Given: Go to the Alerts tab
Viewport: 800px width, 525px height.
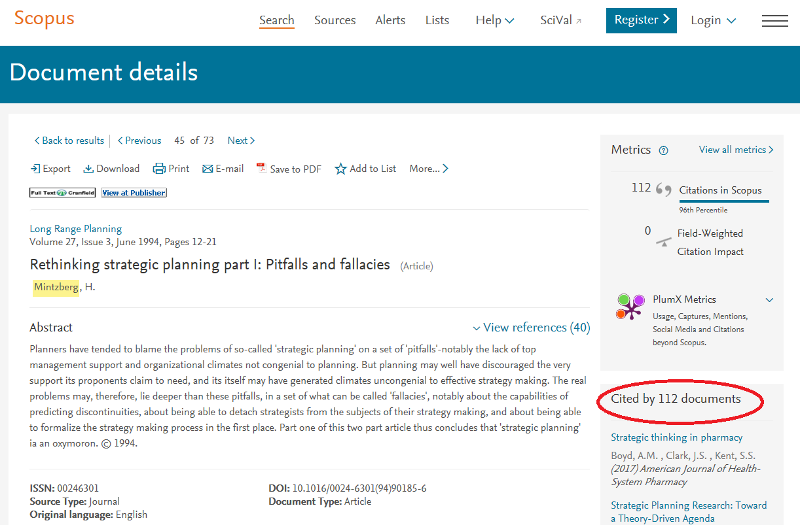Looking at the screenshot, I should (390, 20).
